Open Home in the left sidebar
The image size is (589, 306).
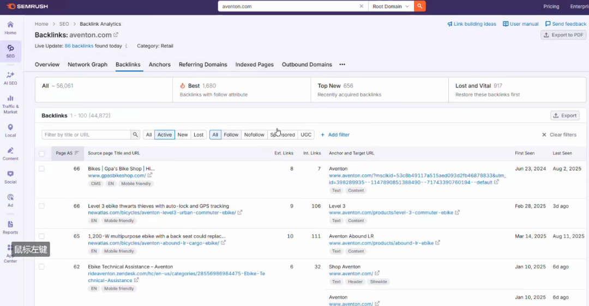pos(10,28)
